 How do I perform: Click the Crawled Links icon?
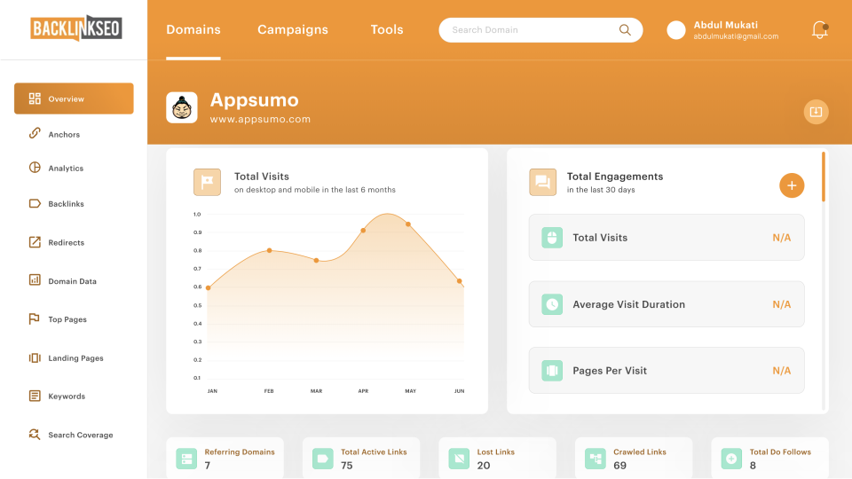point(596,459)
